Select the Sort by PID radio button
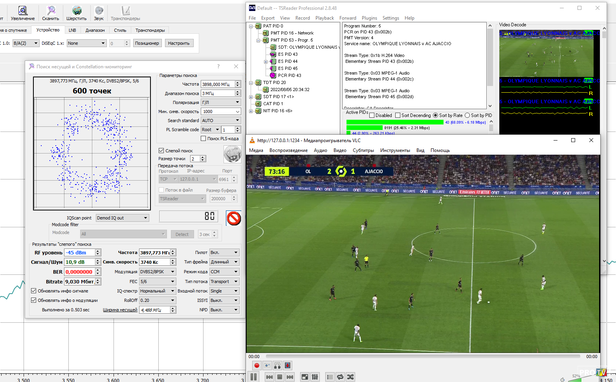This screenshot has height=382, width=616. pos(467,115)
